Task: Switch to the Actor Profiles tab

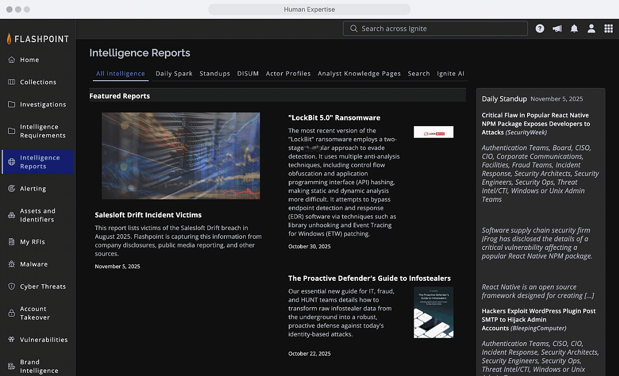Action: pos(288,73)
